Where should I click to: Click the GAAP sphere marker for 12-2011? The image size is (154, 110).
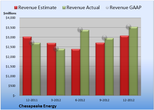tap(32, 43)
